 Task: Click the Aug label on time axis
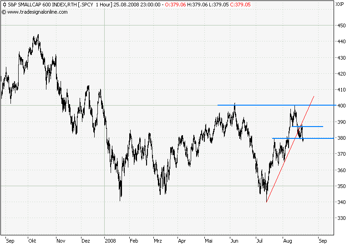288,241
